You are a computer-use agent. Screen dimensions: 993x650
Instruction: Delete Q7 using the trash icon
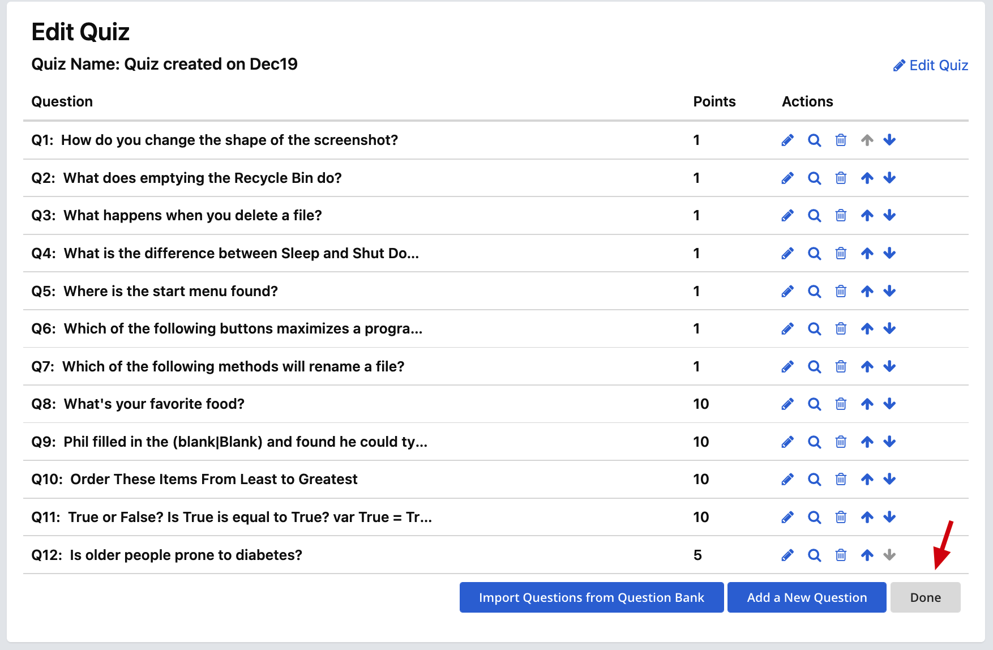click(841, 366)
